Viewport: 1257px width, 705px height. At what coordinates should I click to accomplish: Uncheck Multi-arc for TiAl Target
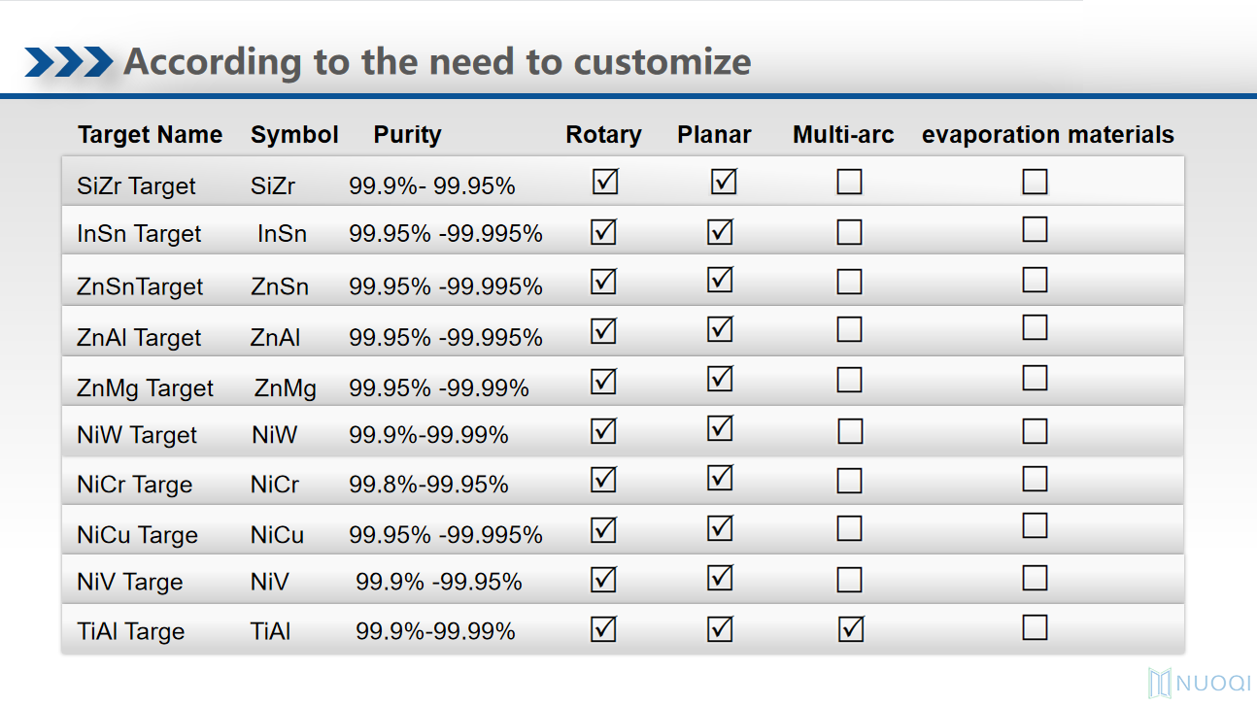click(851, 629)
